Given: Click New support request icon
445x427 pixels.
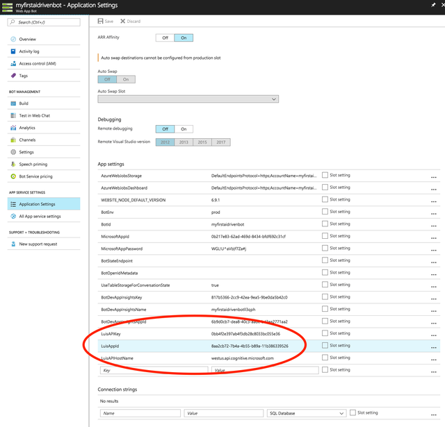Looking at the screenshot, I should pyautogui.click(x=13, y=244).
